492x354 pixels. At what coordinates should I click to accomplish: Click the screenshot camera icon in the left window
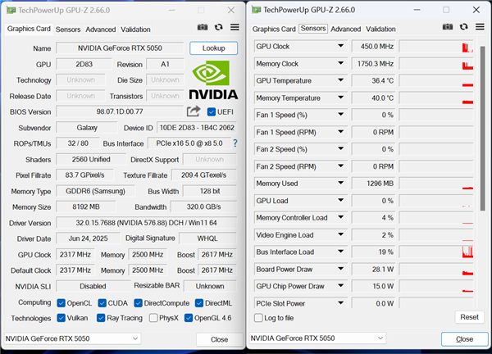tap(203, 28)
